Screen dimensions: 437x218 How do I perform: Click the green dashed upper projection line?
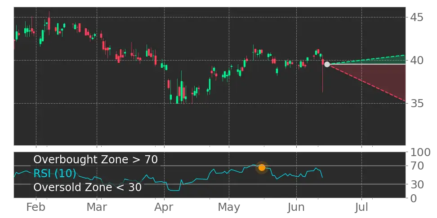(366, 60)
